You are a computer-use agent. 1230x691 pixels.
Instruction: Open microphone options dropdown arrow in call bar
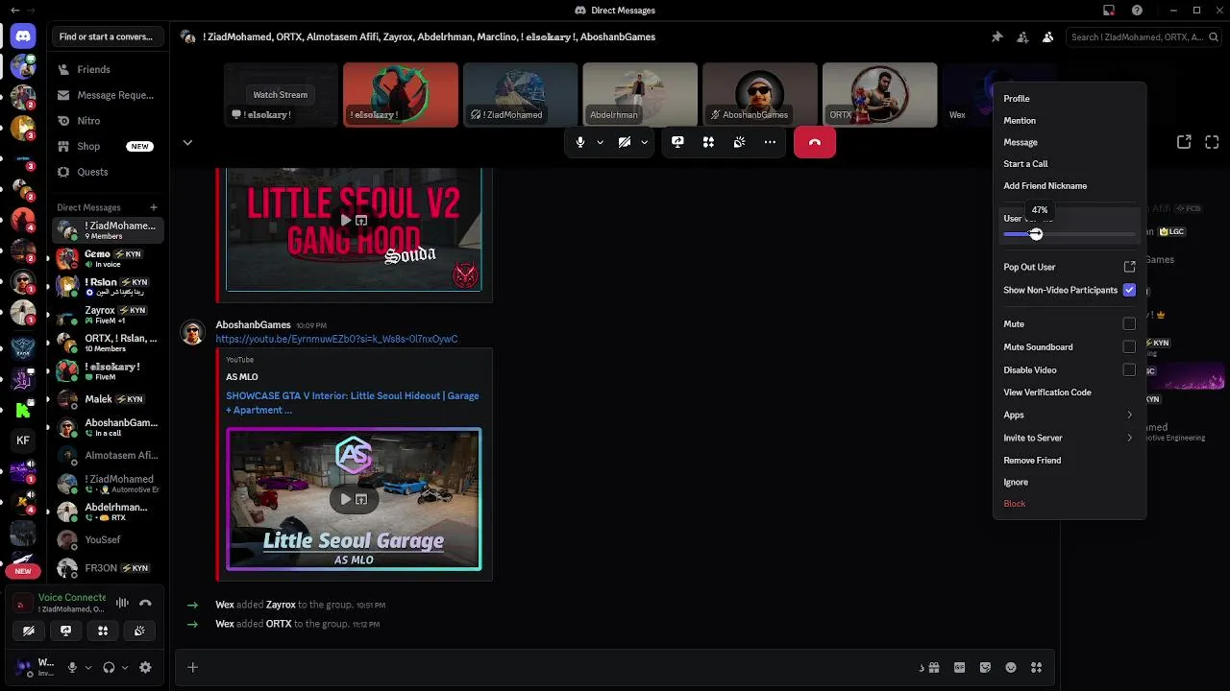tap(600, 142)
